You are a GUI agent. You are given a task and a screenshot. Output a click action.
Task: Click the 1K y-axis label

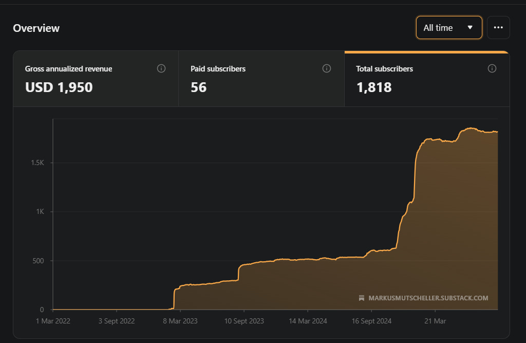coord(40,212)
